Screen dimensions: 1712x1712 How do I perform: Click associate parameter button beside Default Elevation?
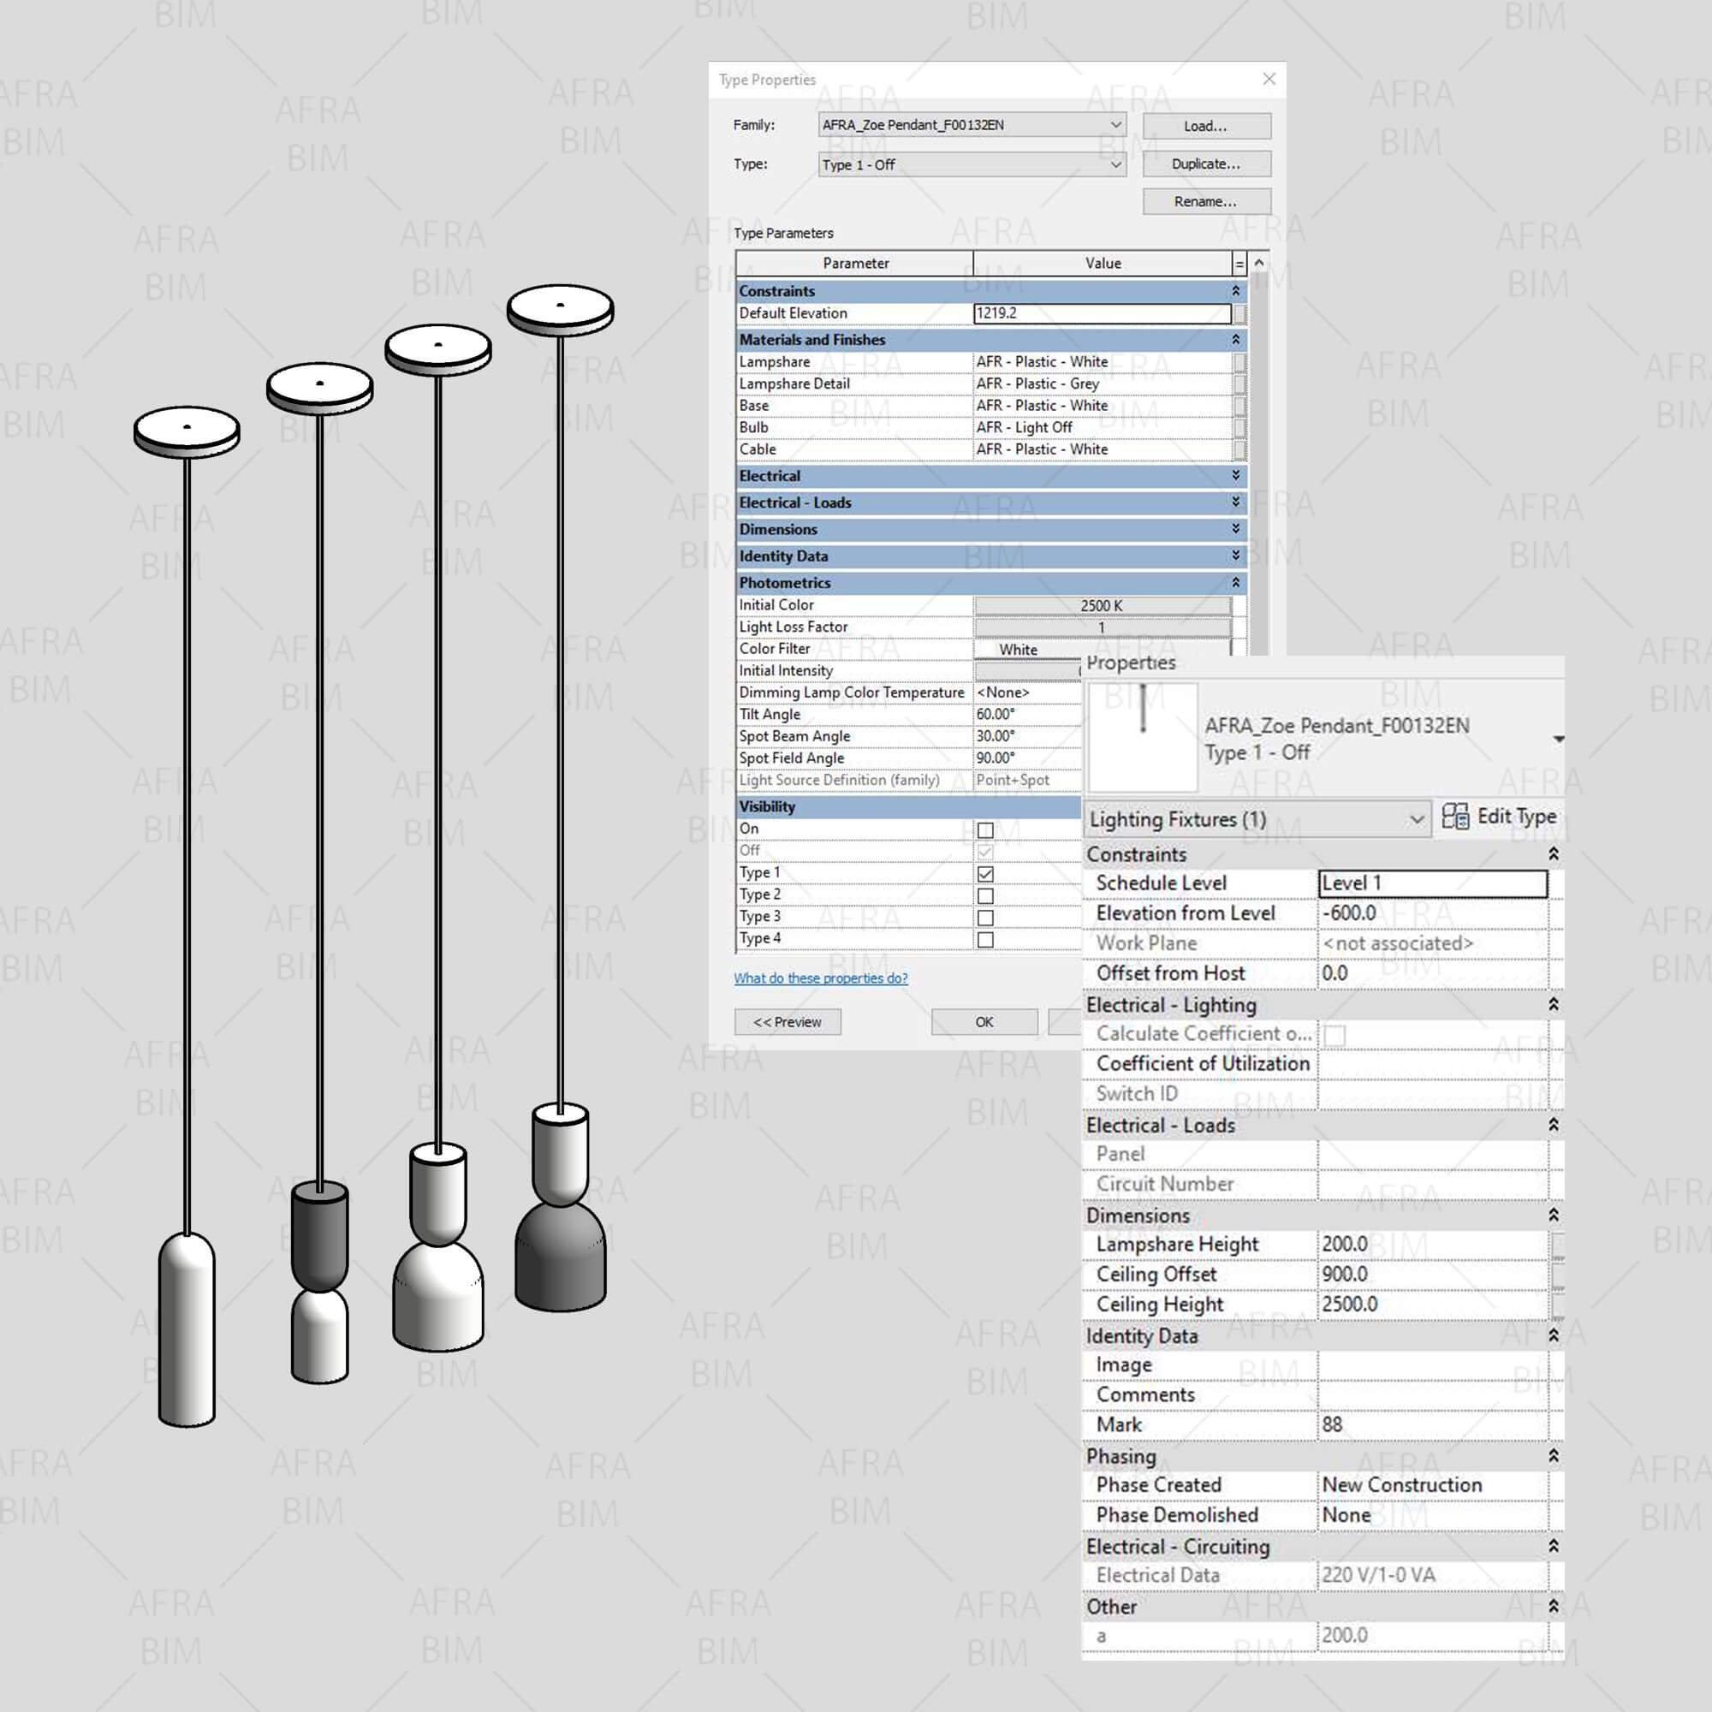pyautogui.click(x=1239, y=313)
